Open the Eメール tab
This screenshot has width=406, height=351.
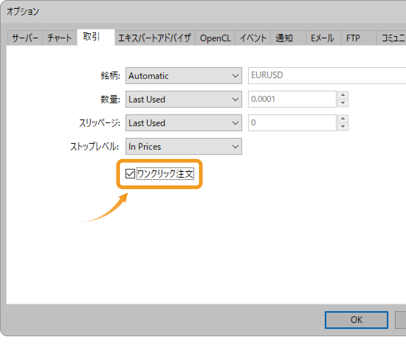(x=324, y=38)
